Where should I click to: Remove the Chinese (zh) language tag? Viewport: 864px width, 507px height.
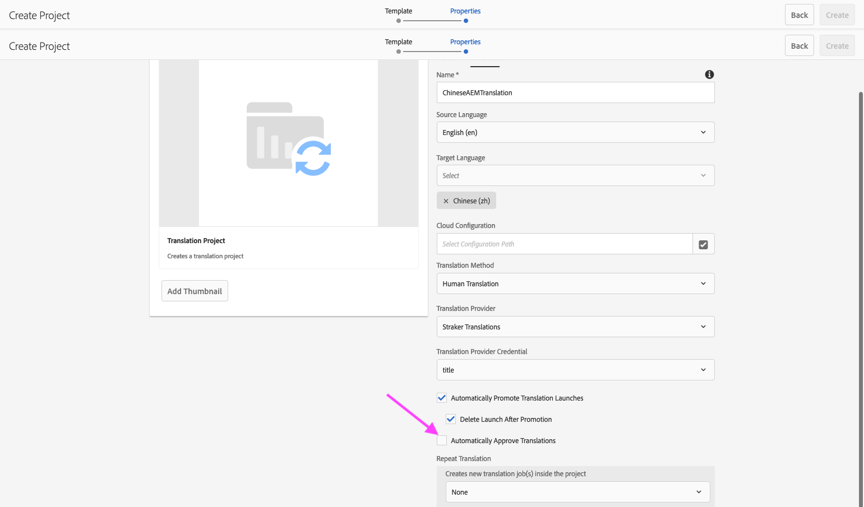(x=446, y=201)
